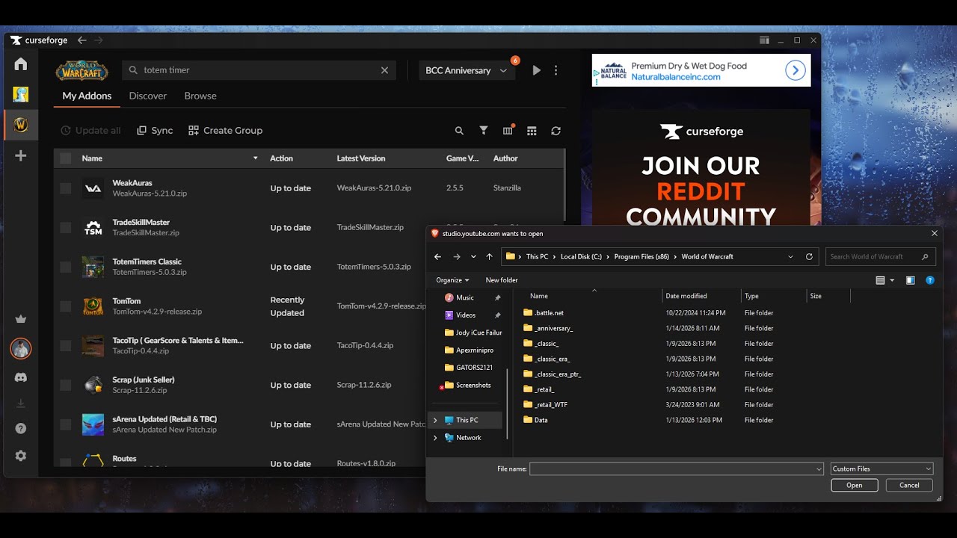Refresh the addon list
The height and width of the screenshot is (538, 957).
click(x=556, y=131)
